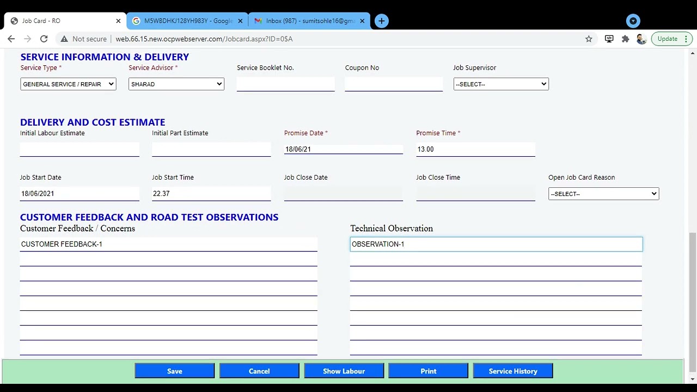The image size is (697, 392).
Task: Click the CUSTOMER FEEDBACK-1 text field
Action: point(169,244)
